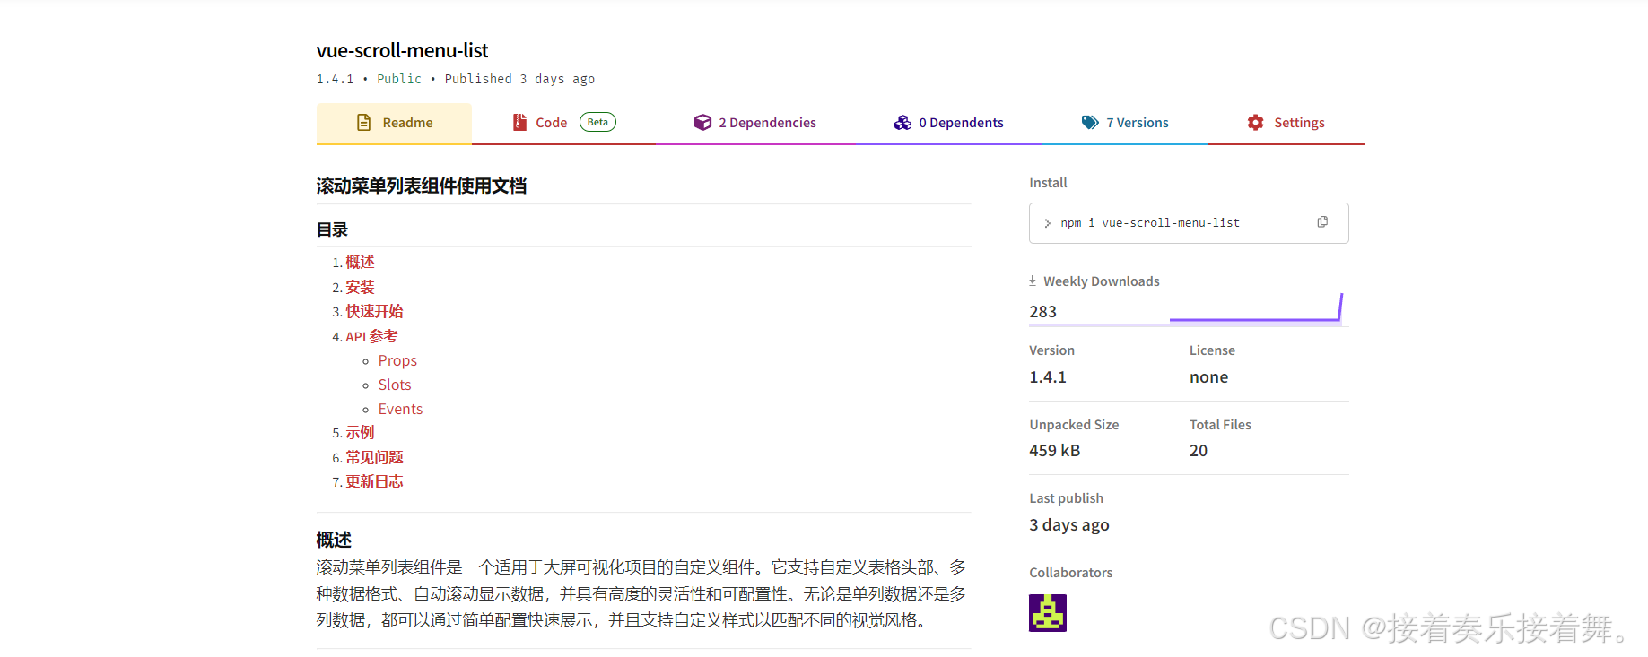Click the Collaborators label

(x=1070, y=573)
